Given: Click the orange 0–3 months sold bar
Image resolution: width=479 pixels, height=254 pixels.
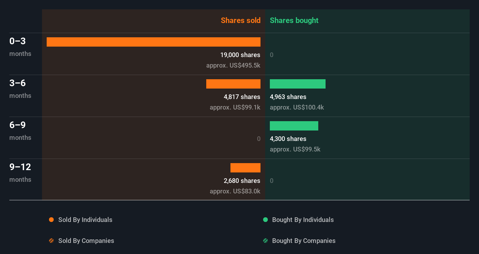Looking at the screenshot, I should 153,42.
